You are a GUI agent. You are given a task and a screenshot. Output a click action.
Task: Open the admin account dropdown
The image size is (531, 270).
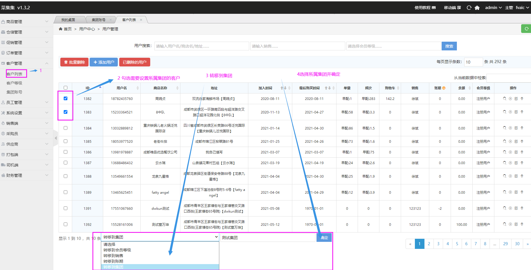[x=493, y=8]
